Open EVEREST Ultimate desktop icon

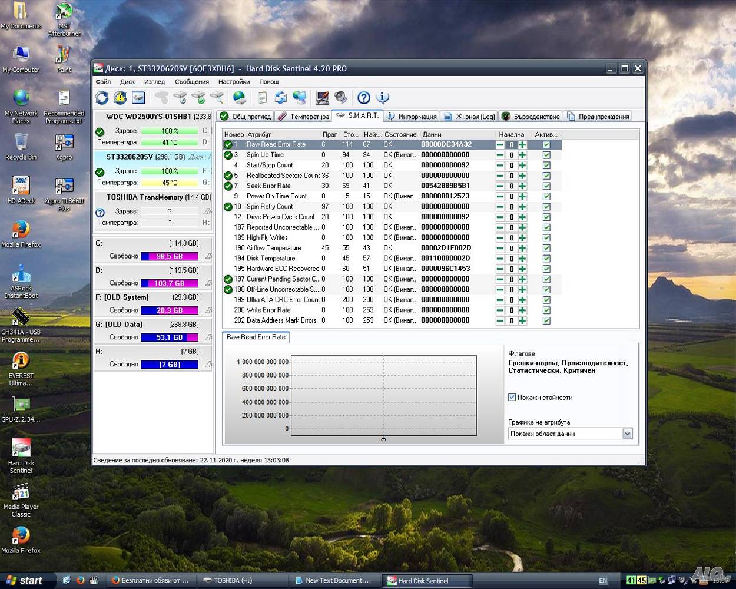(21, 369)
